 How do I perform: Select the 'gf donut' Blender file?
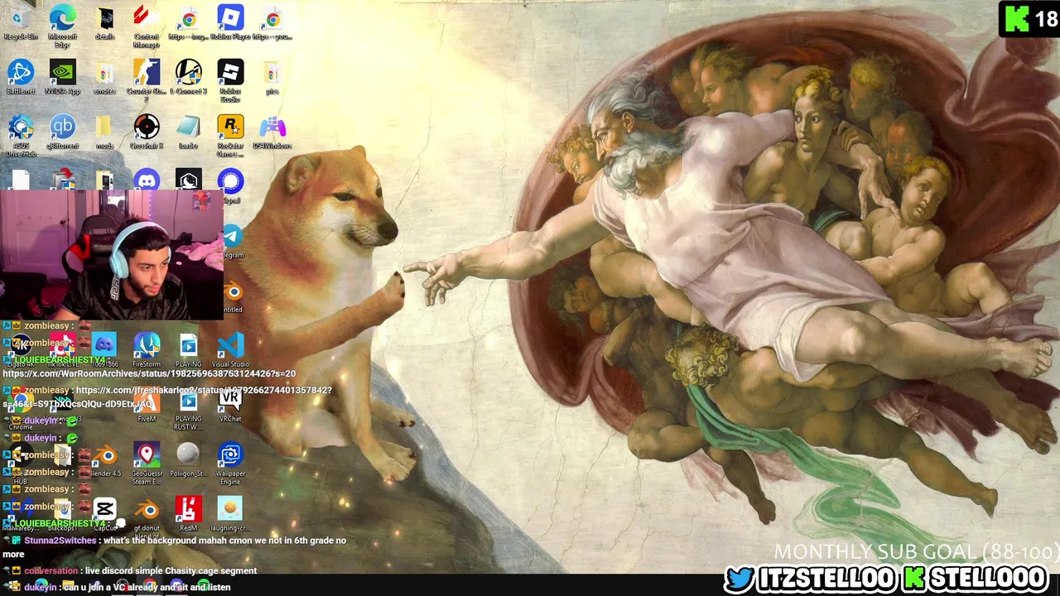[x=147, y=515]
